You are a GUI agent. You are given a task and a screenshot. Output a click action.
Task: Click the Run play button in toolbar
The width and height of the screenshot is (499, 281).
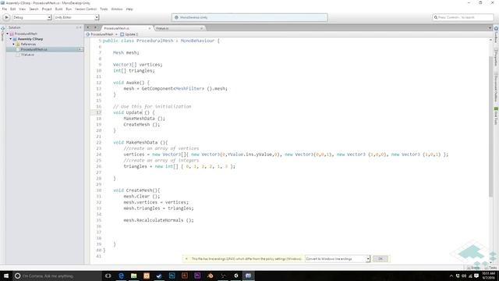[6, 17]
